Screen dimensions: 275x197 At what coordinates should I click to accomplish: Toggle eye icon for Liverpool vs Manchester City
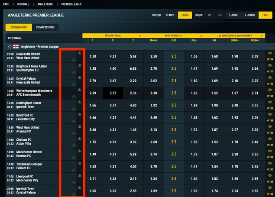pos(270,175)
